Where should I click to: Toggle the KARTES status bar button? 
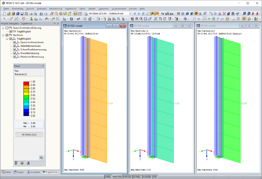pos(127,177)
